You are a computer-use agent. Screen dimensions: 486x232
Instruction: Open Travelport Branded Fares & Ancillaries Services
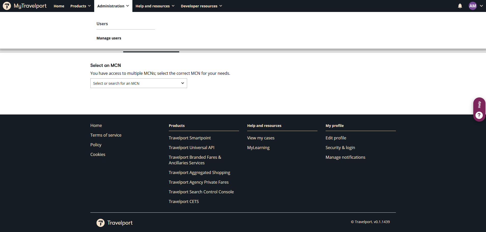click(x=195, y=160)
